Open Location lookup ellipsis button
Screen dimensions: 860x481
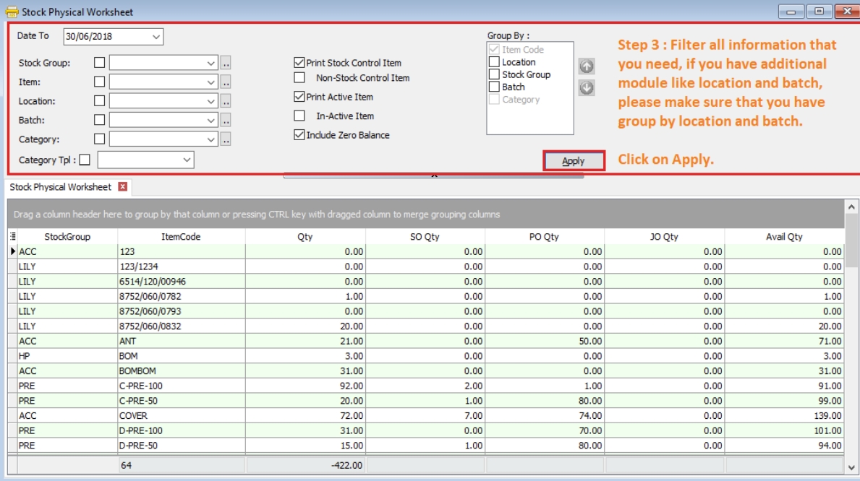(226, 102)
